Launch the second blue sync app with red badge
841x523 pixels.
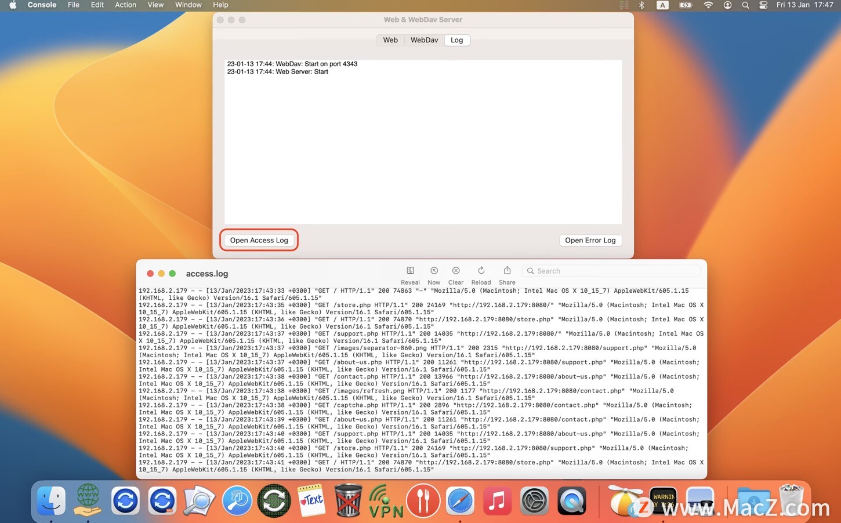(x=162, y=500)
